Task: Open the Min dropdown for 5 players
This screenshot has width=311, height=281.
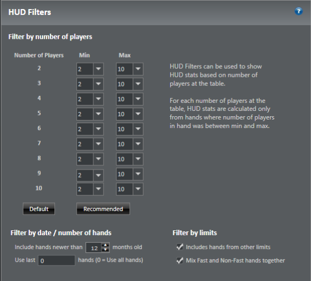Action: 90,114
